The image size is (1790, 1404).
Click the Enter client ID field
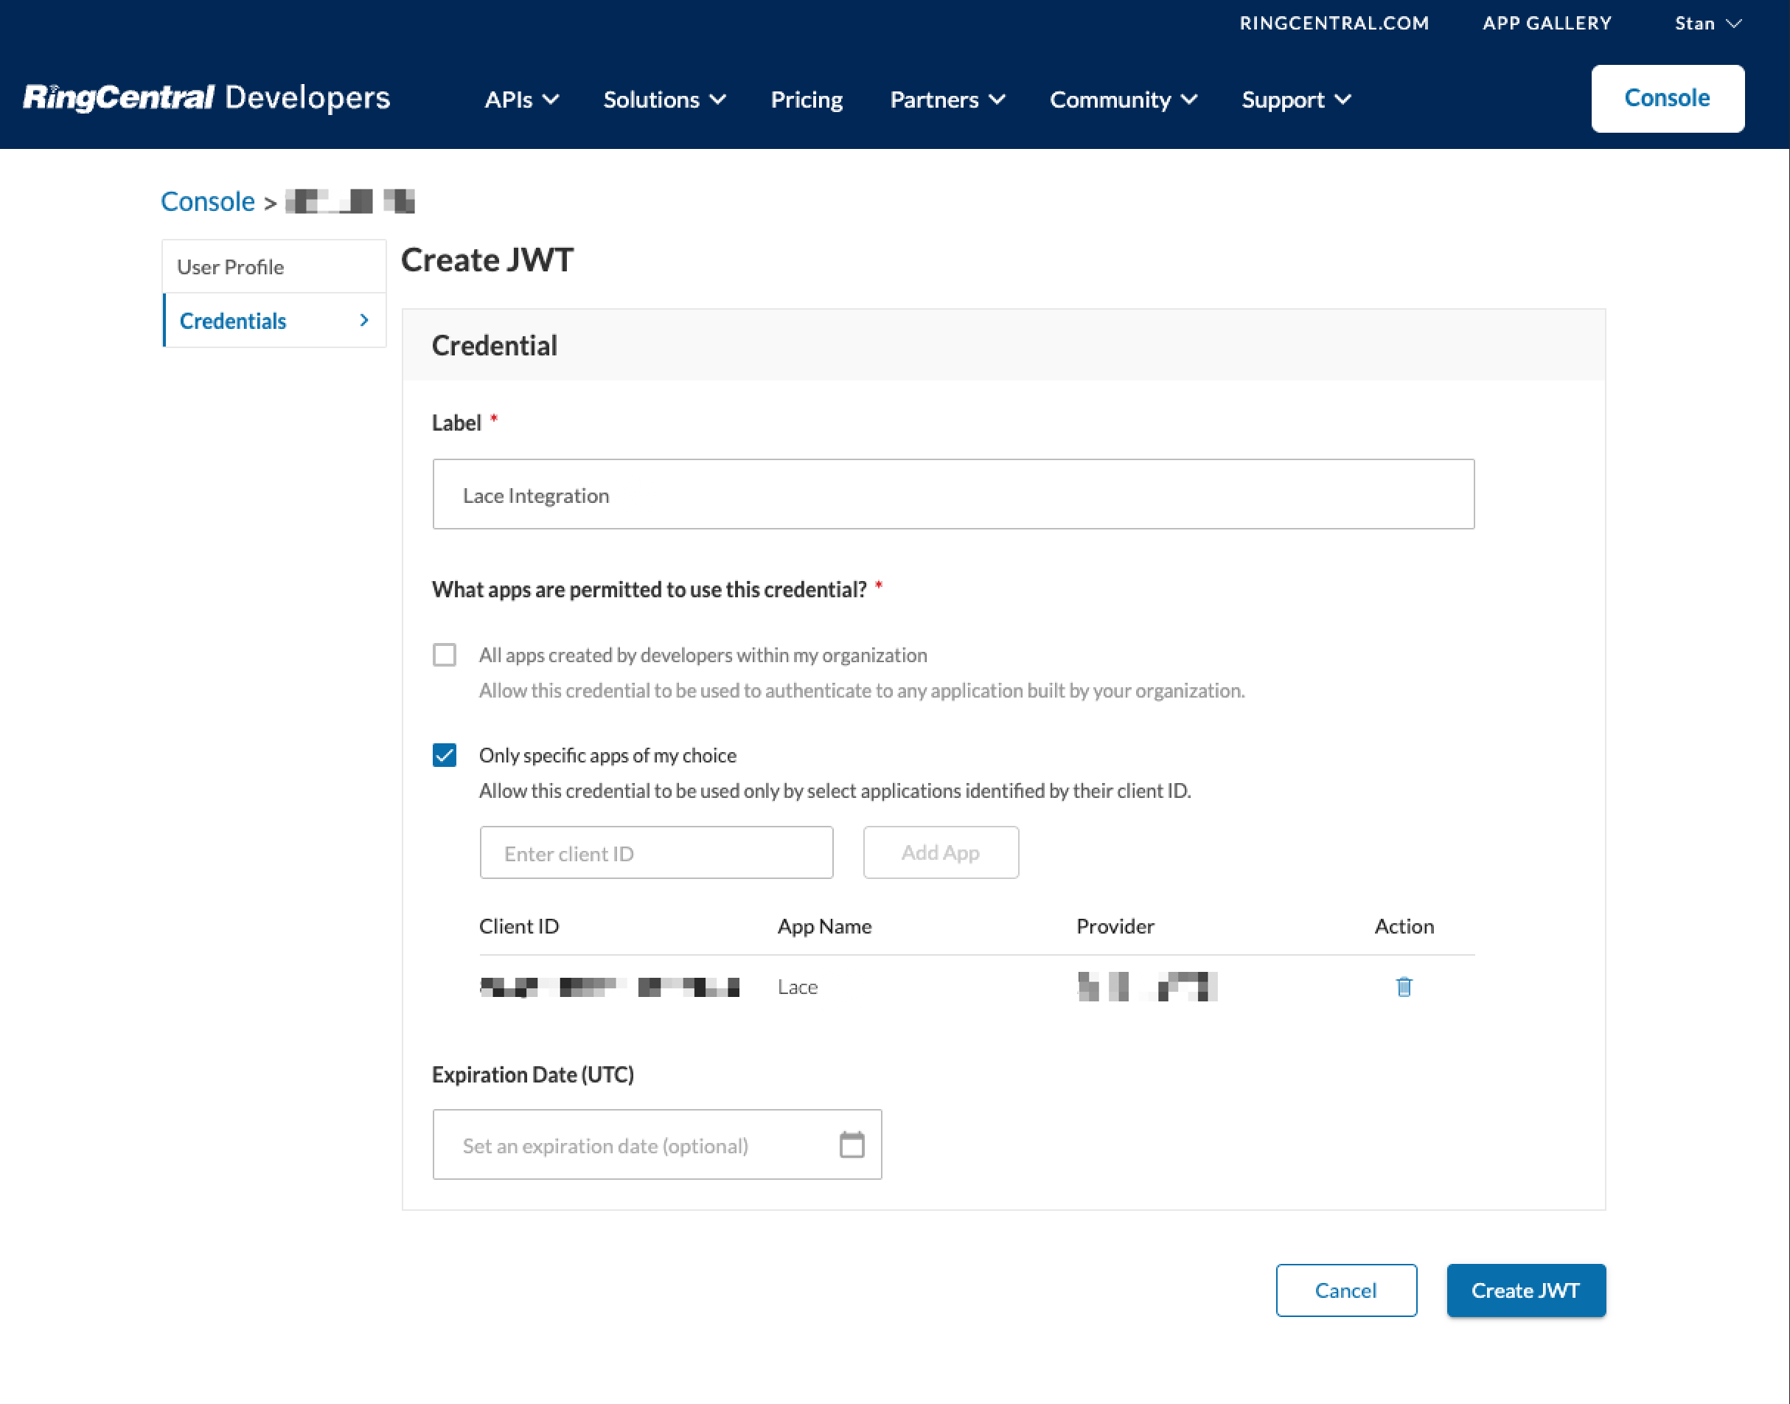[657, 852]
